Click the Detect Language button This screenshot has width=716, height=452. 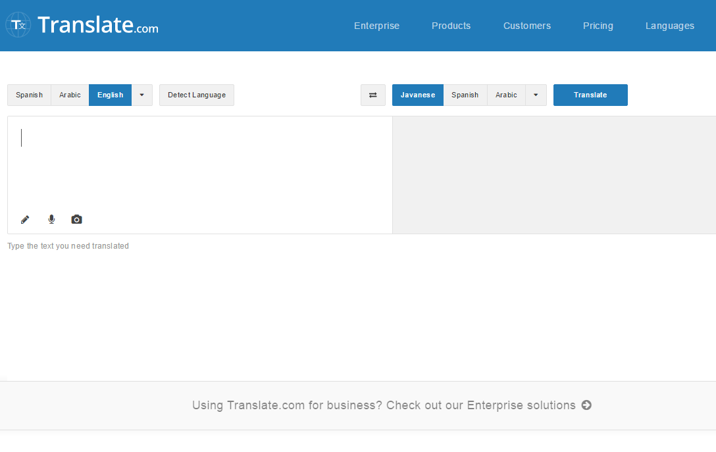pos(197,95)
